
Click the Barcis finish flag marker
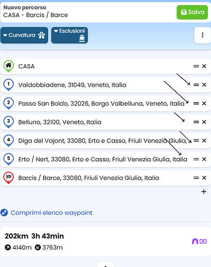pos(9,178)
